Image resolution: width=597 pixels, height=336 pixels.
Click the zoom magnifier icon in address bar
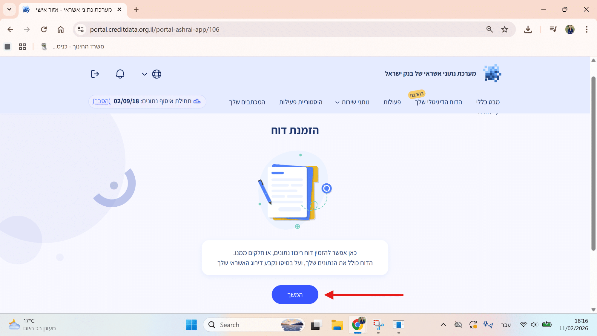click(x=489, y=29)
